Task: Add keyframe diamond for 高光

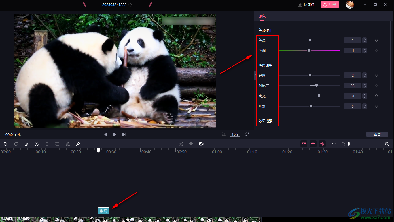Action: (x=376, y=96)
